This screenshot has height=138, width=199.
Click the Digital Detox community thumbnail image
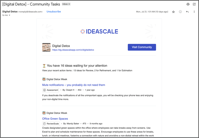pyautogui.click(x=46, y=47)
